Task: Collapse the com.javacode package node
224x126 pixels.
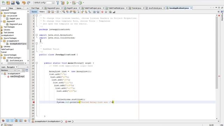Action: point(1,16)
